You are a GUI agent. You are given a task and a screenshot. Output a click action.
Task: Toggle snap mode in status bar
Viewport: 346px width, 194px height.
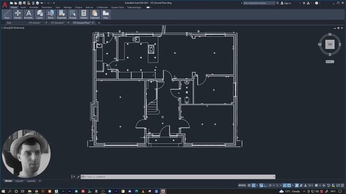tap(254, 185)
